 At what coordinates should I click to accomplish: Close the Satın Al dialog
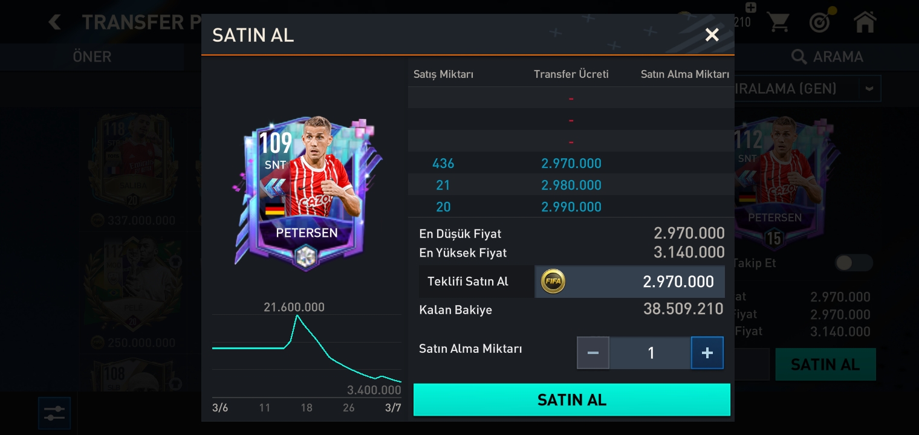point(712,35)
